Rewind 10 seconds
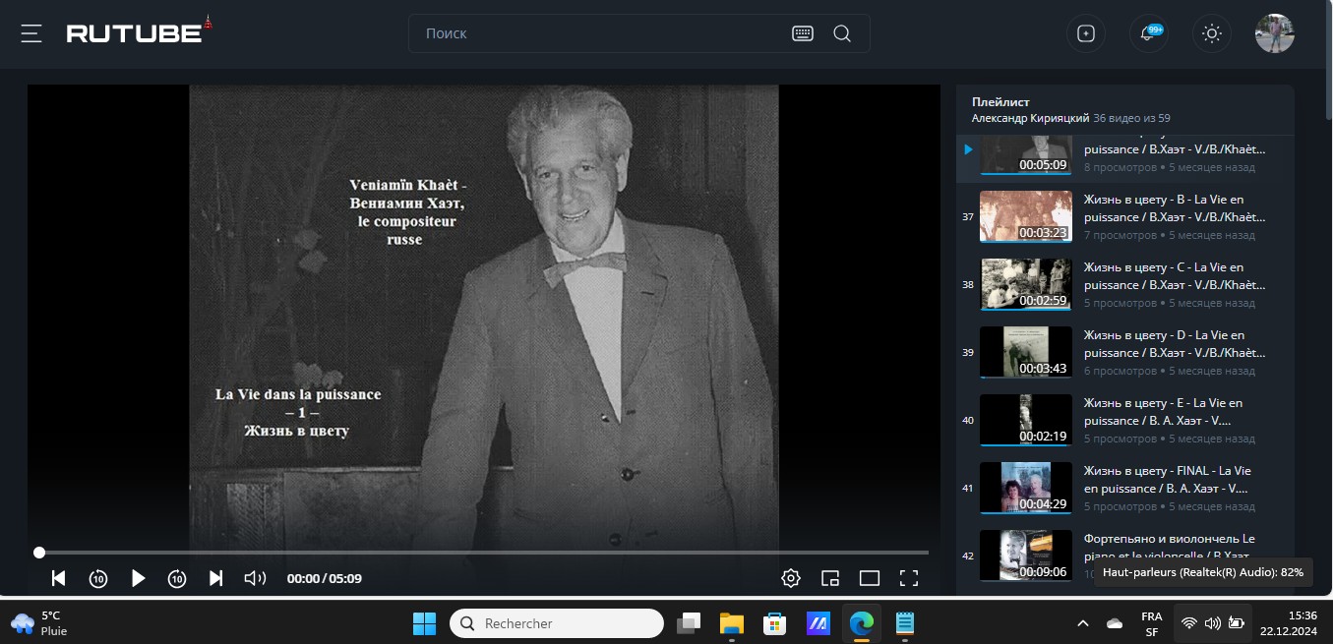 point(98,578)
